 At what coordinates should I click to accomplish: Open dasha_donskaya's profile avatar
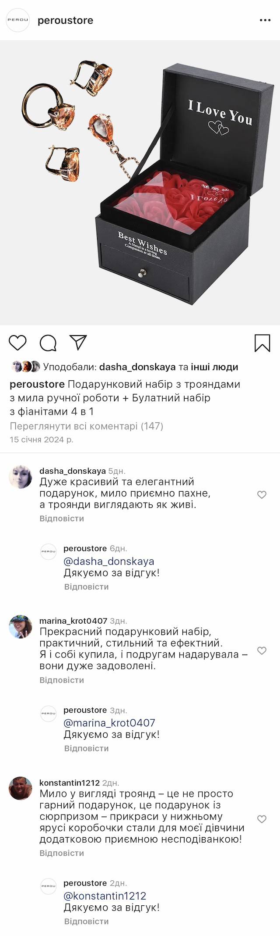[x=21, y=477]
